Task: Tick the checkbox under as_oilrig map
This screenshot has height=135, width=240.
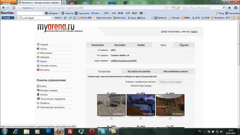Action: pyautogui.click(x=141, y=118)
